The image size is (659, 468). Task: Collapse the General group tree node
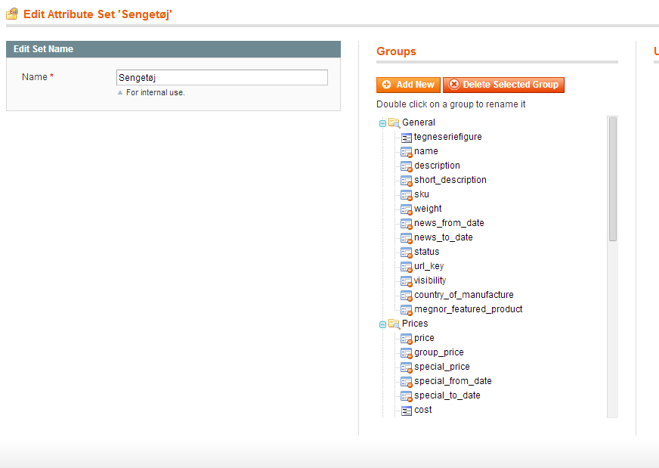[382, 122]
